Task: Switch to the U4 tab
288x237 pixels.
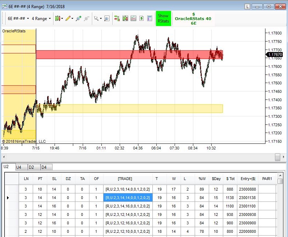Action: click(21, 167)
